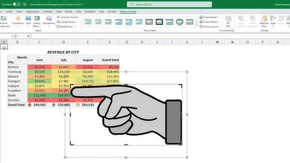Viewport: 290px width, 163px height.
Task: Select column C header
Action: point(39,42)
